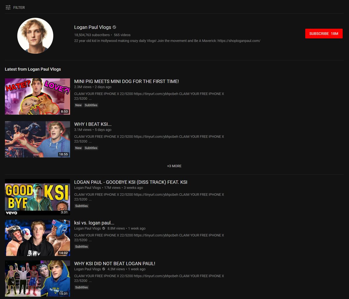
Task: Click the Subtitles badge under ksi vs. logan paul
Action: (81, 246)
